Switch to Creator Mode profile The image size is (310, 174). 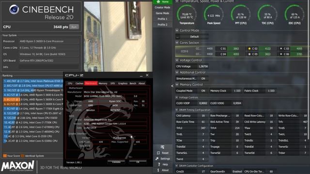click(x=162, y=8)
